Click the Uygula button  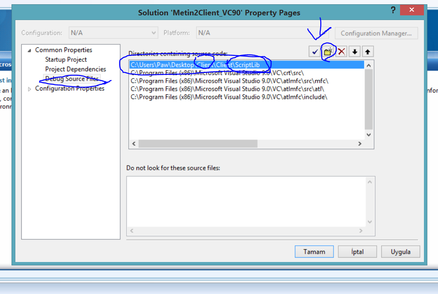400,251
